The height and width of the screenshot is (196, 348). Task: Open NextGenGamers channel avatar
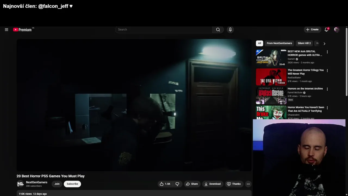point(20,184)
